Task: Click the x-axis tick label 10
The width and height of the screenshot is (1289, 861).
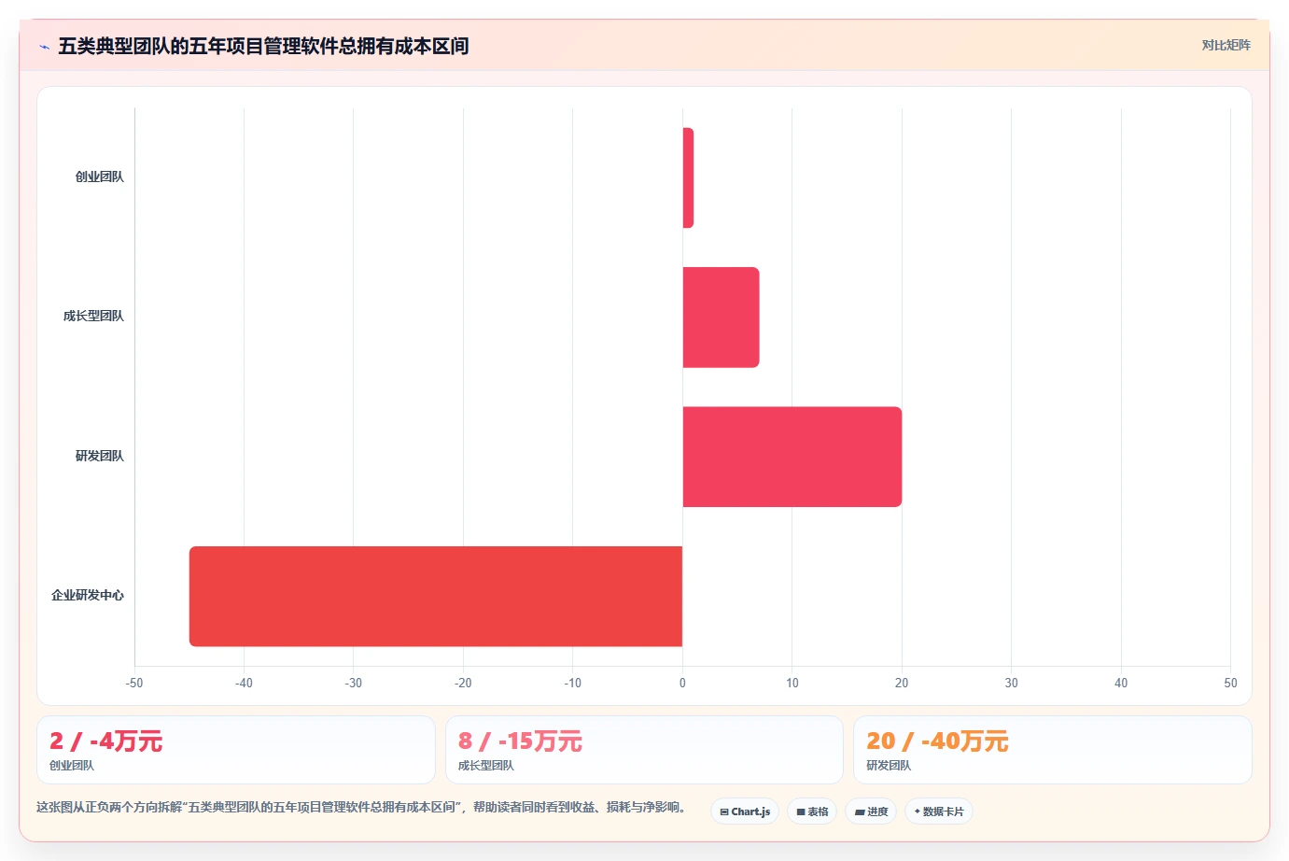Action: click(792, 683)
